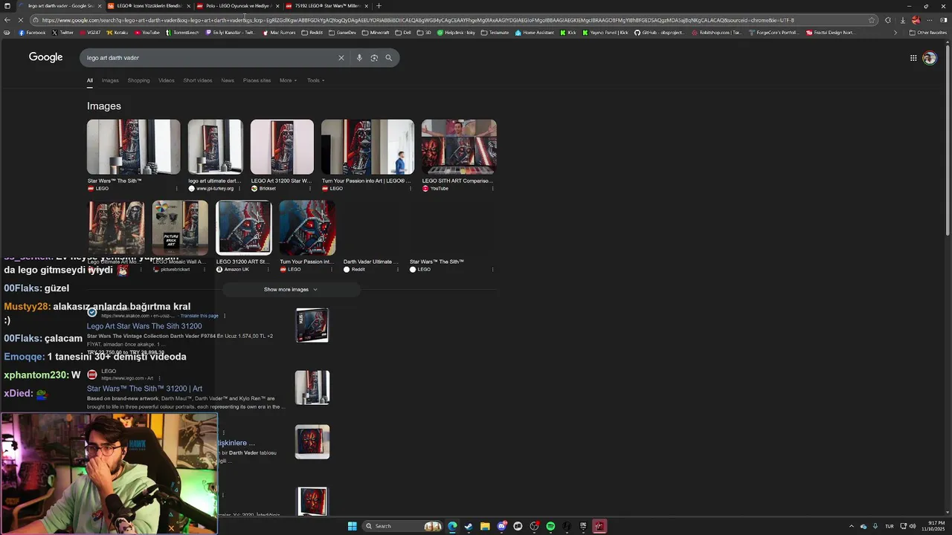The width and height of the screenshot is (952, 535).
Task: Open the YouTube bookmark
Action: coord(147,33)
